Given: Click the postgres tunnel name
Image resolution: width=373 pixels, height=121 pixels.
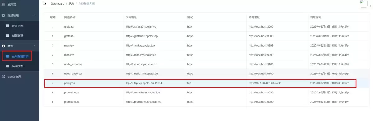Looking at the screenshot, I should pos(70,83).
